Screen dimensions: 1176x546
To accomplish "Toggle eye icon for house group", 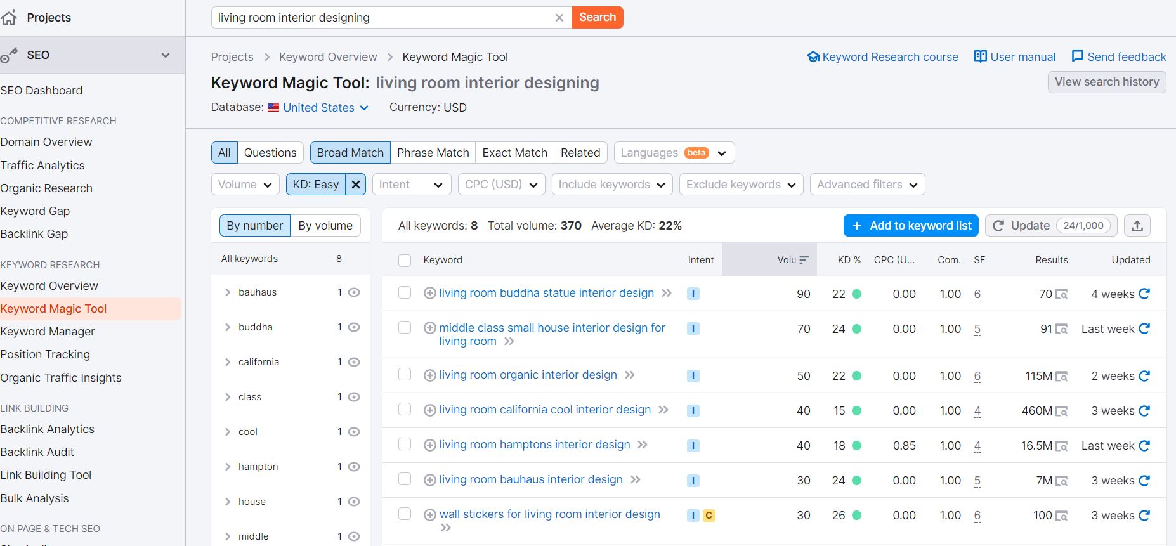I will [x=354, y=502].
